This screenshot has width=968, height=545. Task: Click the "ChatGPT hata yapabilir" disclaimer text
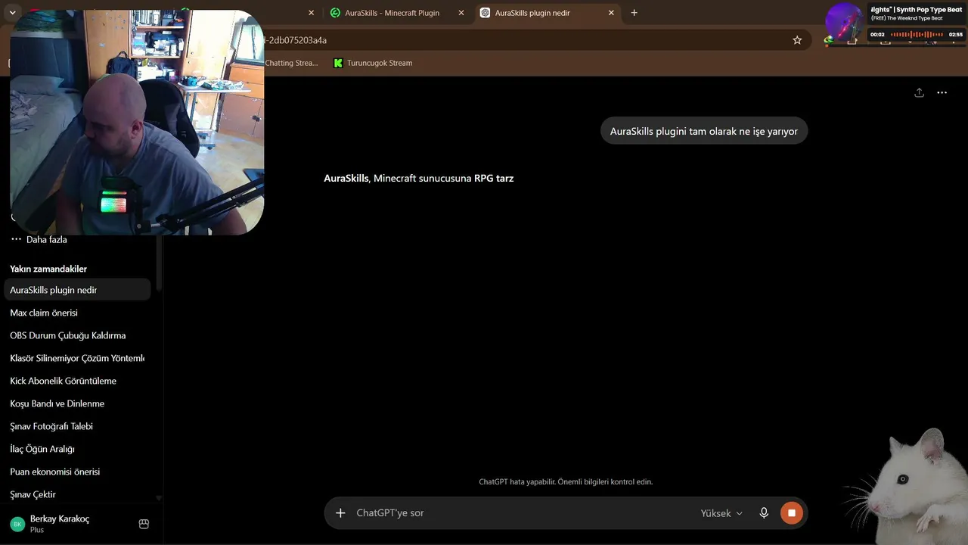tap(566, 481)
